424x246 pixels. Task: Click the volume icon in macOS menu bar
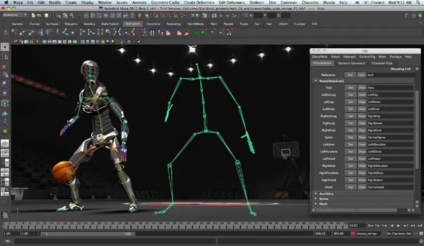[358, 3]
